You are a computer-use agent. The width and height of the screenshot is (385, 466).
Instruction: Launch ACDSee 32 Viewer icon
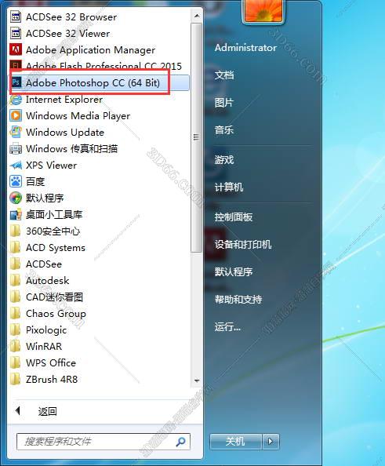16,33
